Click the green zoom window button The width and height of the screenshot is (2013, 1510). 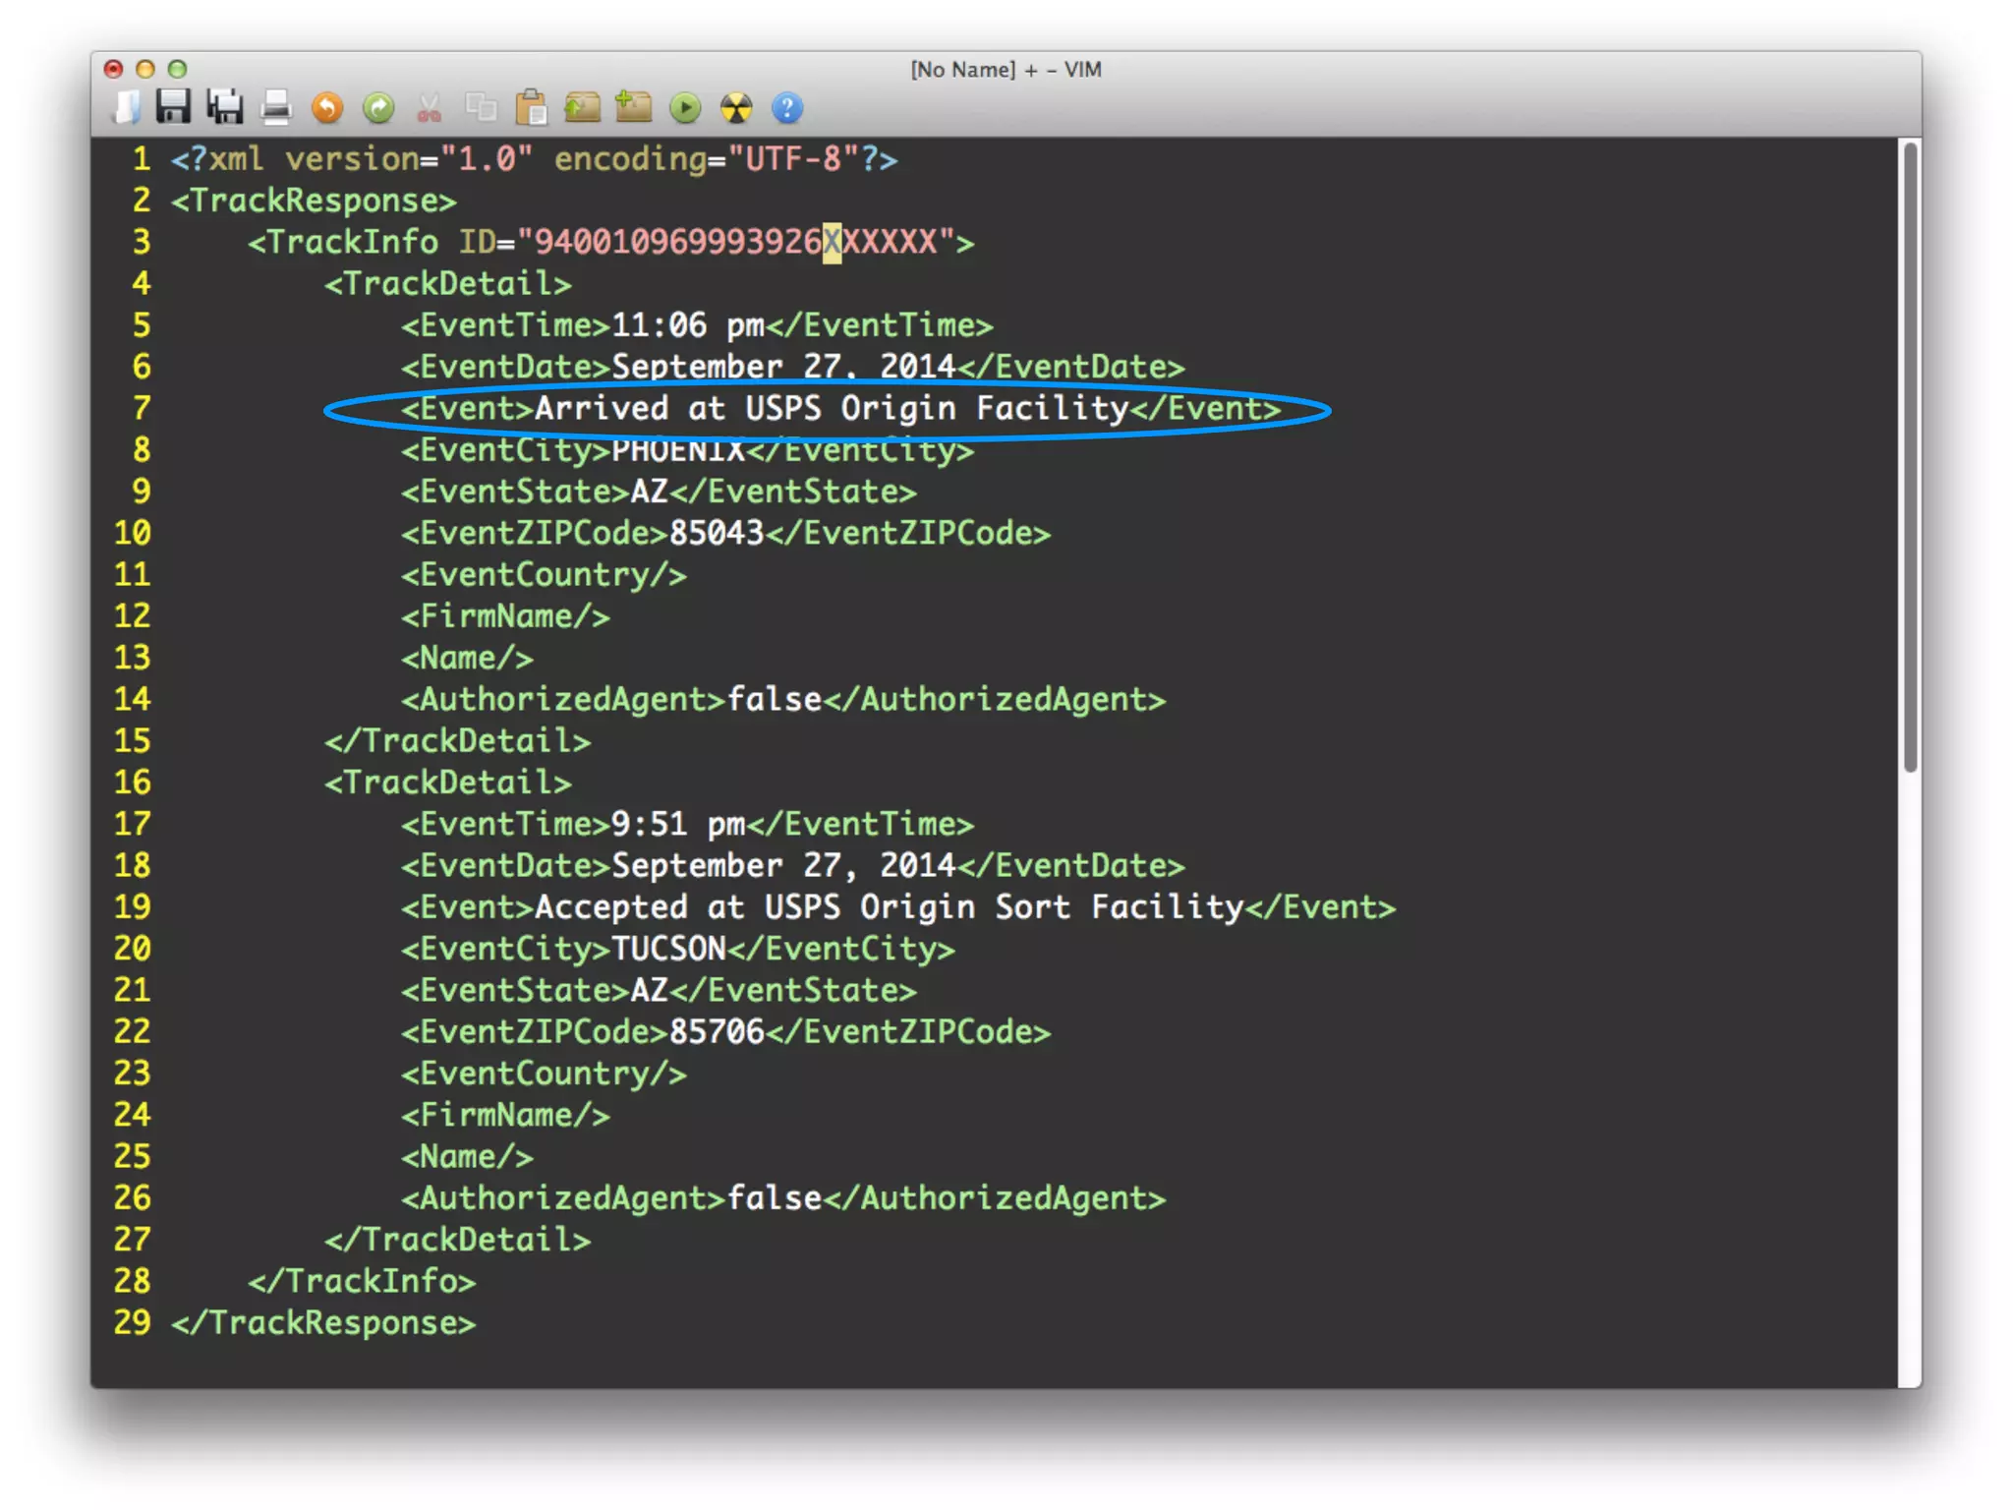pyautogui.click(x=177, y=69)
